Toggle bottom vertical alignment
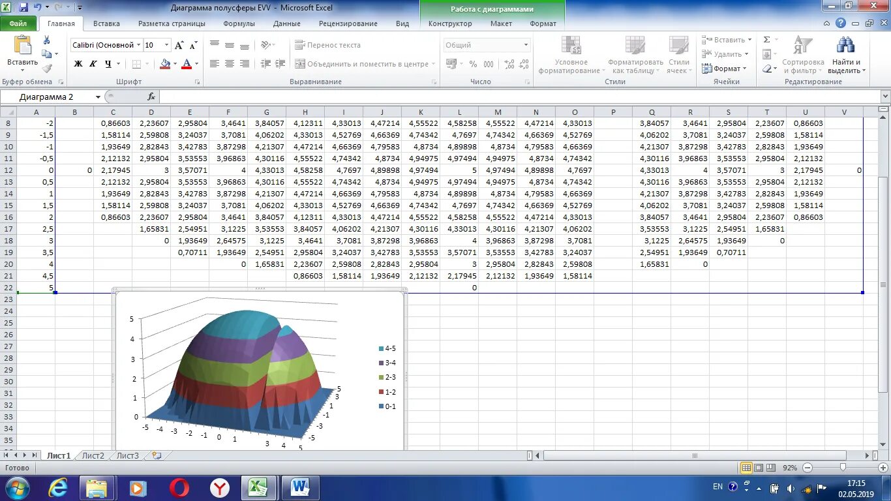 tap(245, 45)
